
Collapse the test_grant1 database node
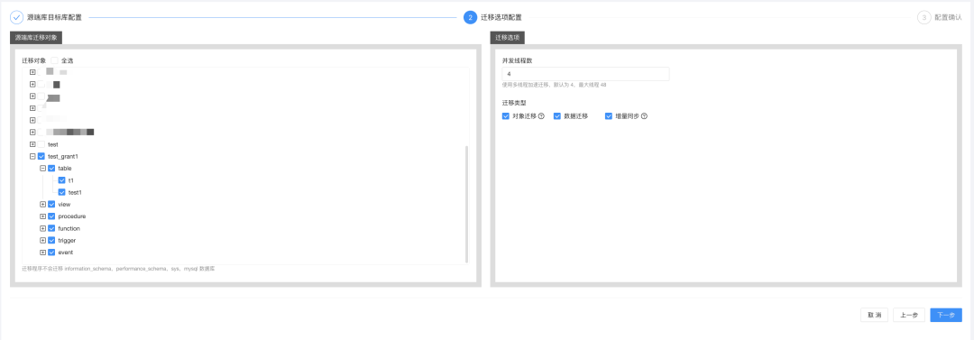tap(32, 157)
